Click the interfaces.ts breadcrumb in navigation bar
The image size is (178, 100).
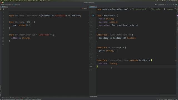click(x=17, y=5)
